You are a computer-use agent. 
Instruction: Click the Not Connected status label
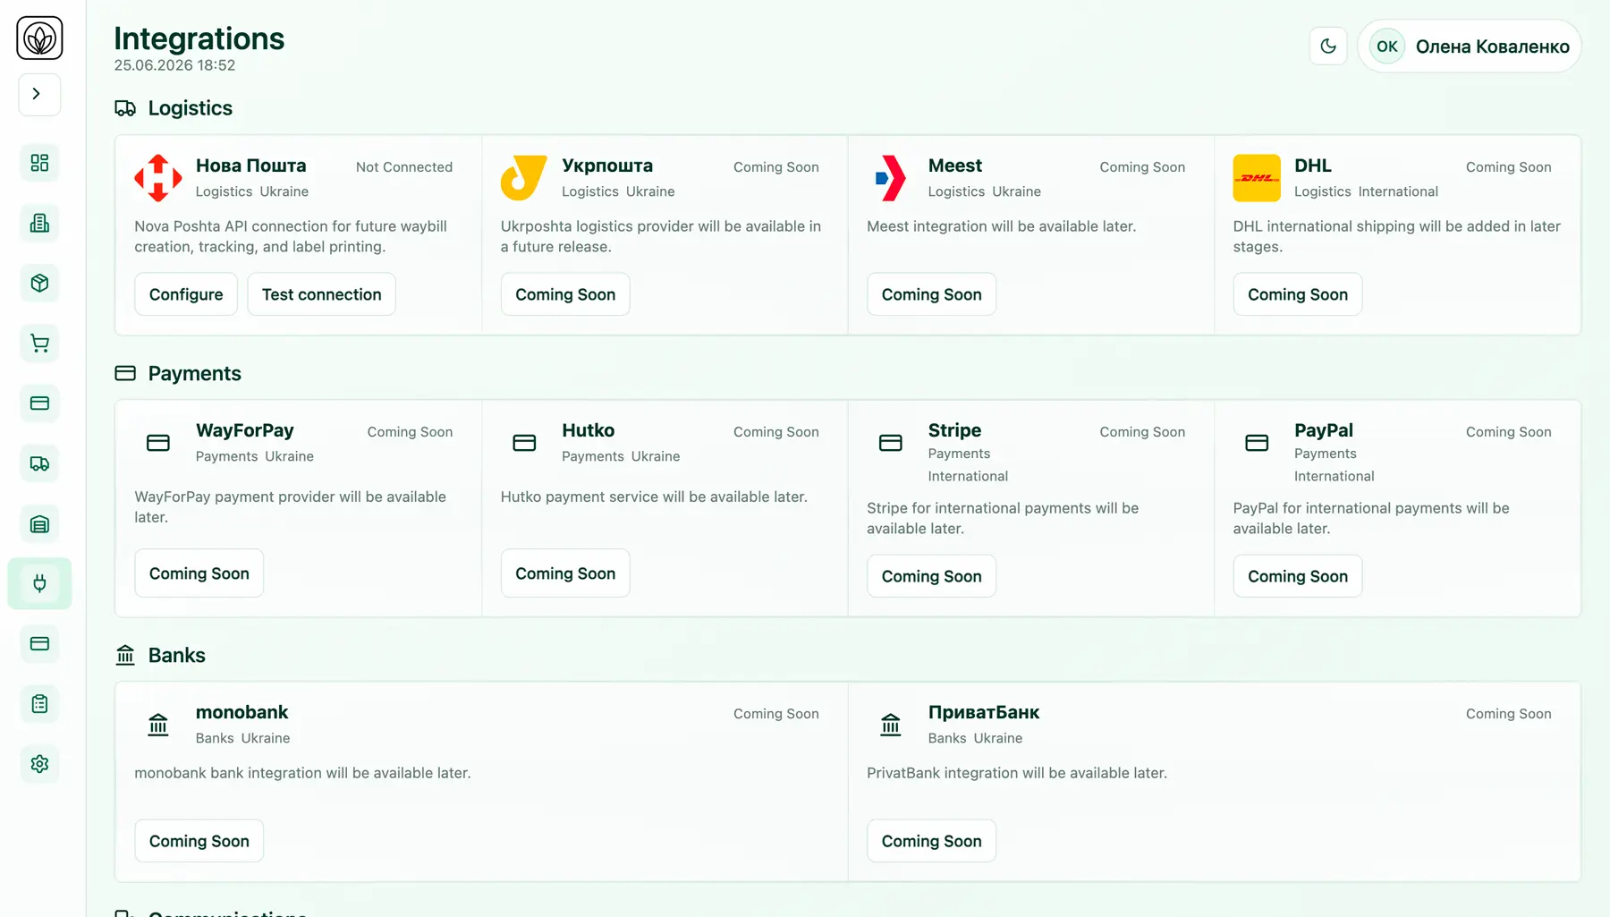coord(404,167)
